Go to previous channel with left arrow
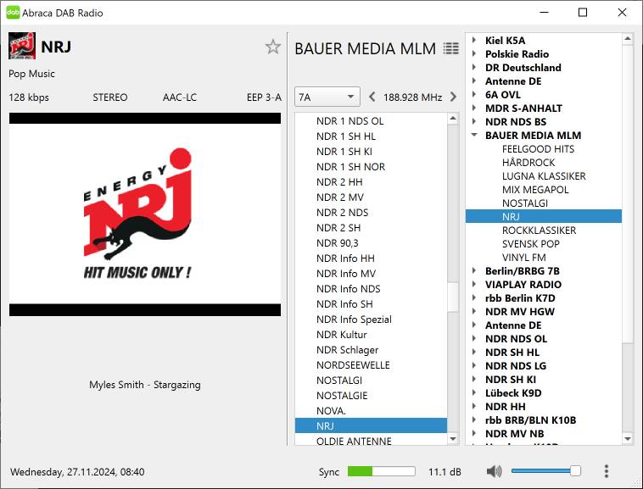Screen dimensions: 643x489 click(x=372, y=97)
